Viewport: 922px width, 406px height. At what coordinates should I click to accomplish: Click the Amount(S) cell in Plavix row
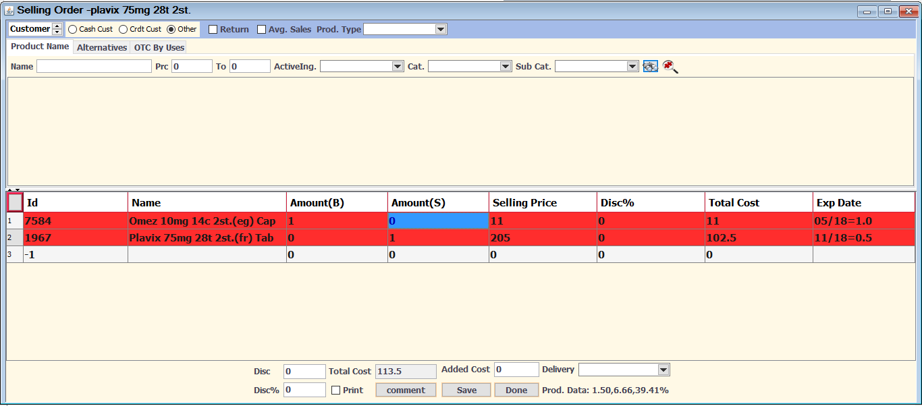click(x=439, y=237)
